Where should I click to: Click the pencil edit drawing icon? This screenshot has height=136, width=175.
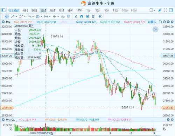tap(76, 16)
